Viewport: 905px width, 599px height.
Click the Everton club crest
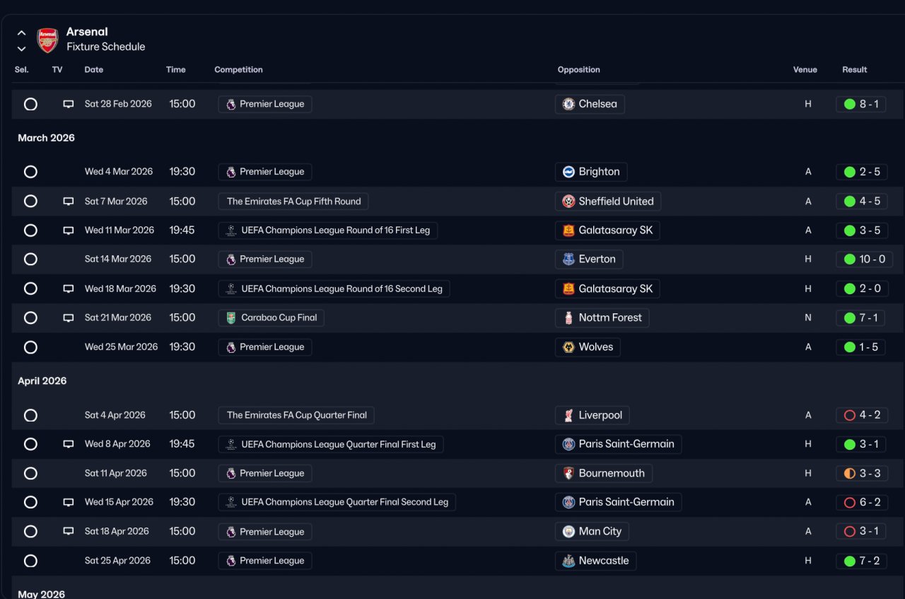tap(568, 259)
